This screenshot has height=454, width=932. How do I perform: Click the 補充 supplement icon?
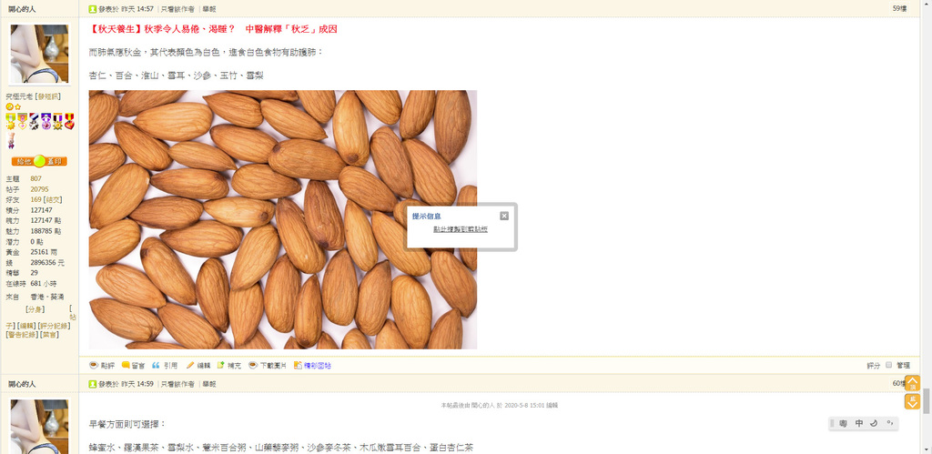228,366
